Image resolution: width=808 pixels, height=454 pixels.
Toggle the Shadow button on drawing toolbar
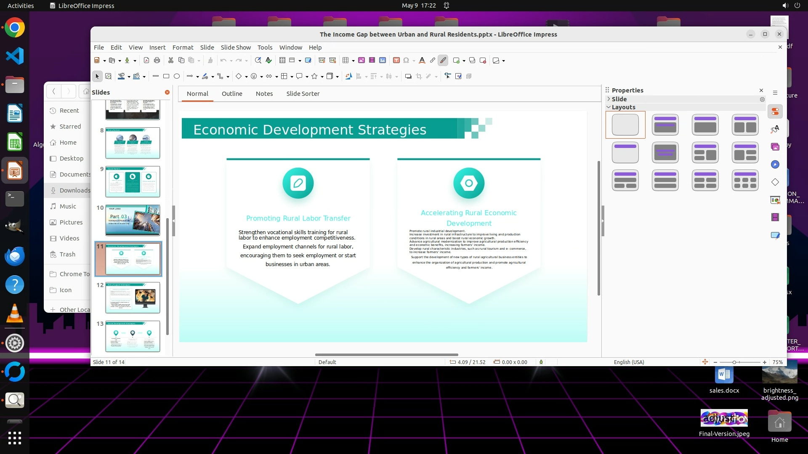coord(408,77)
